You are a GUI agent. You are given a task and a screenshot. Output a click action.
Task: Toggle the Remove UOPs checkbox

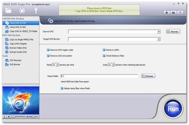[104, 50]
